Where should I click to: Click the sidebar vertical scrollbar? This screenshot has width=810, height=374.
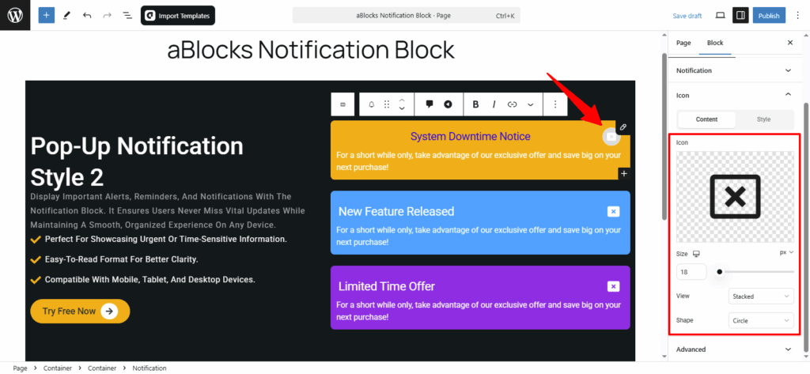pyautogui.click(x=806, y=227)
